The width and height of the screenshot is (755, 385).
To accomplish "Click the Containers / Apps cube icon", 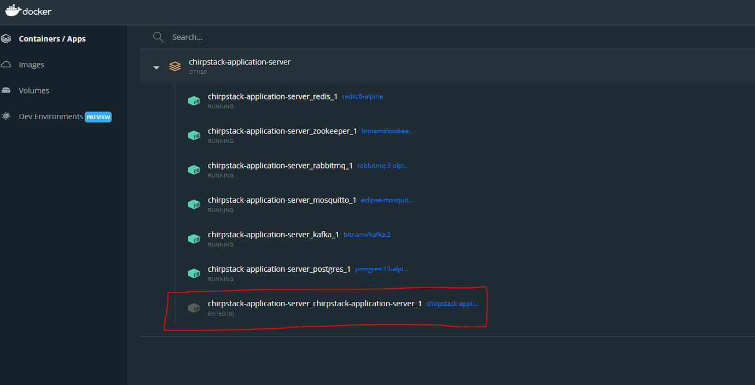I will coord(7,39).
